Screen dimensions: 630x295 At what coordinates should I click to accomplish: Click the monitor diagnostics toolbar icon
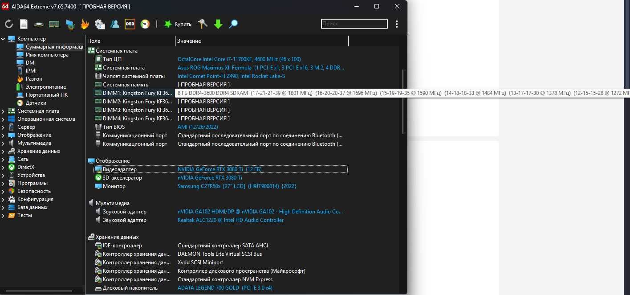(70, 24)
